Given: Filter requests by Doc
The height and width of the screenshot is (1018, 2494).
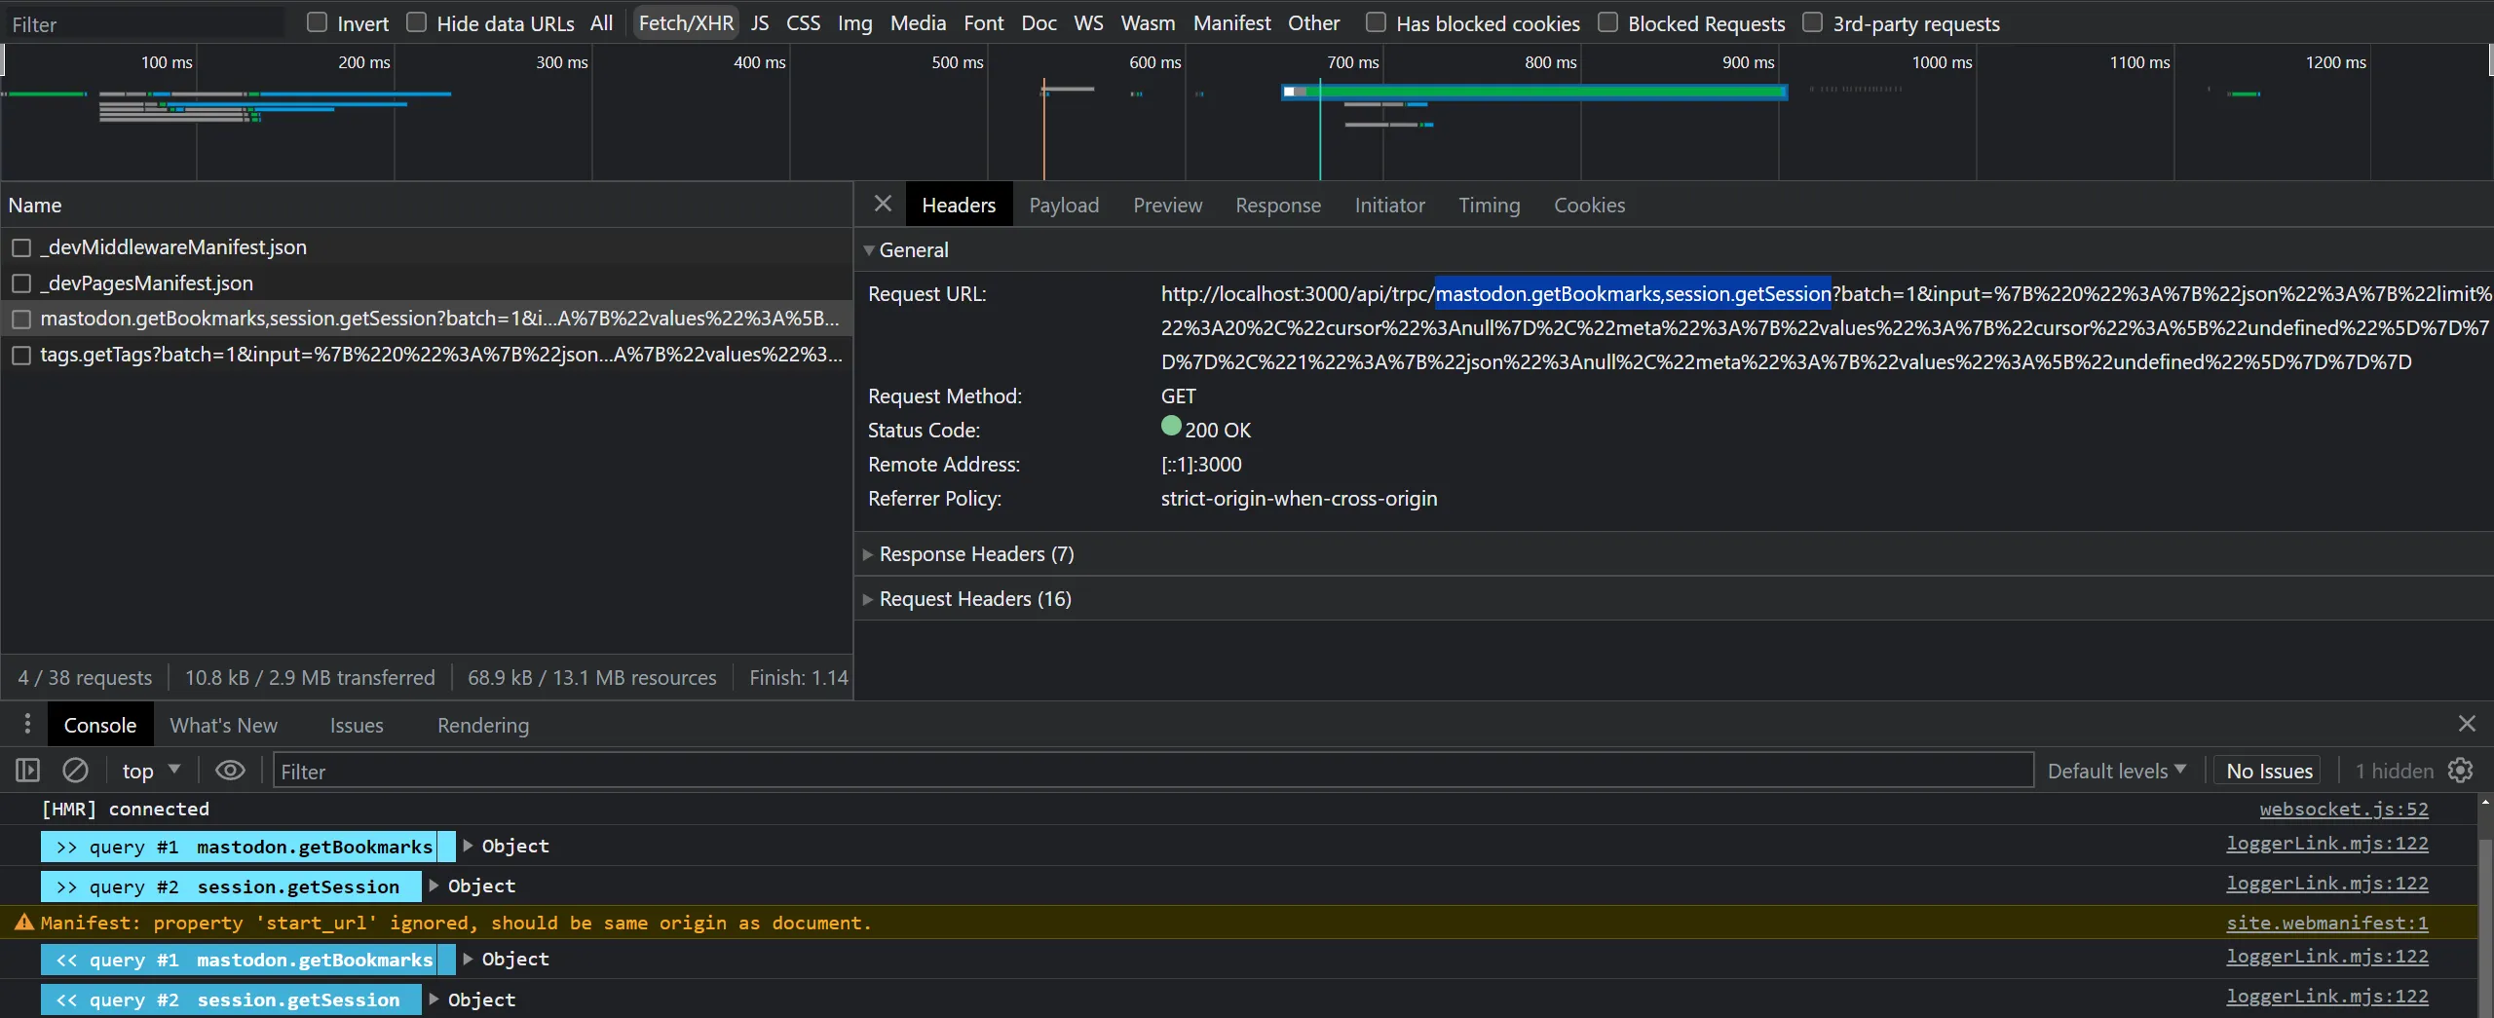Looking at the screenshot, I should 1039,22.
